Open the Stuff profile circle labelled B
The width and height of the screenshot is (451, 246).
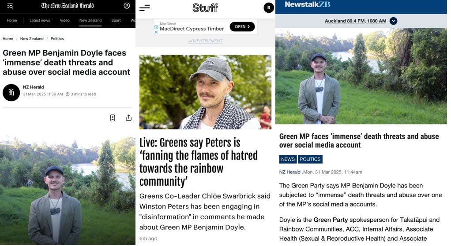pyautogui.click(x=269, y=8)
